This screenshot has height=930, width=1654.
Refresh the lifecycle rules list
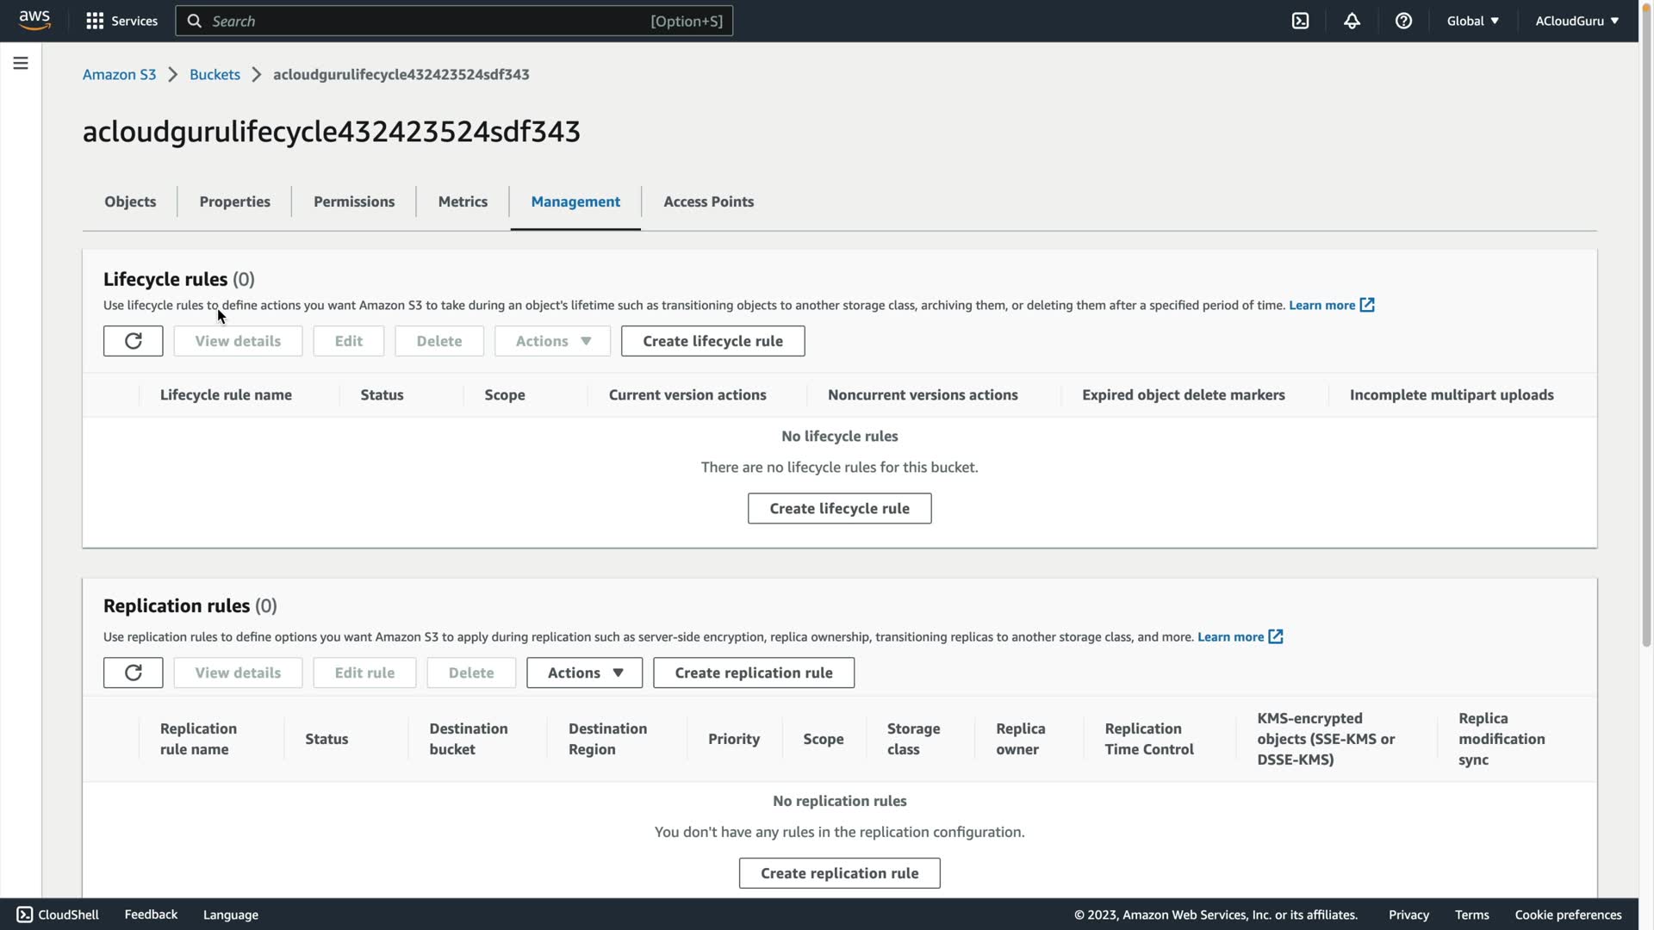pos(133,341)
